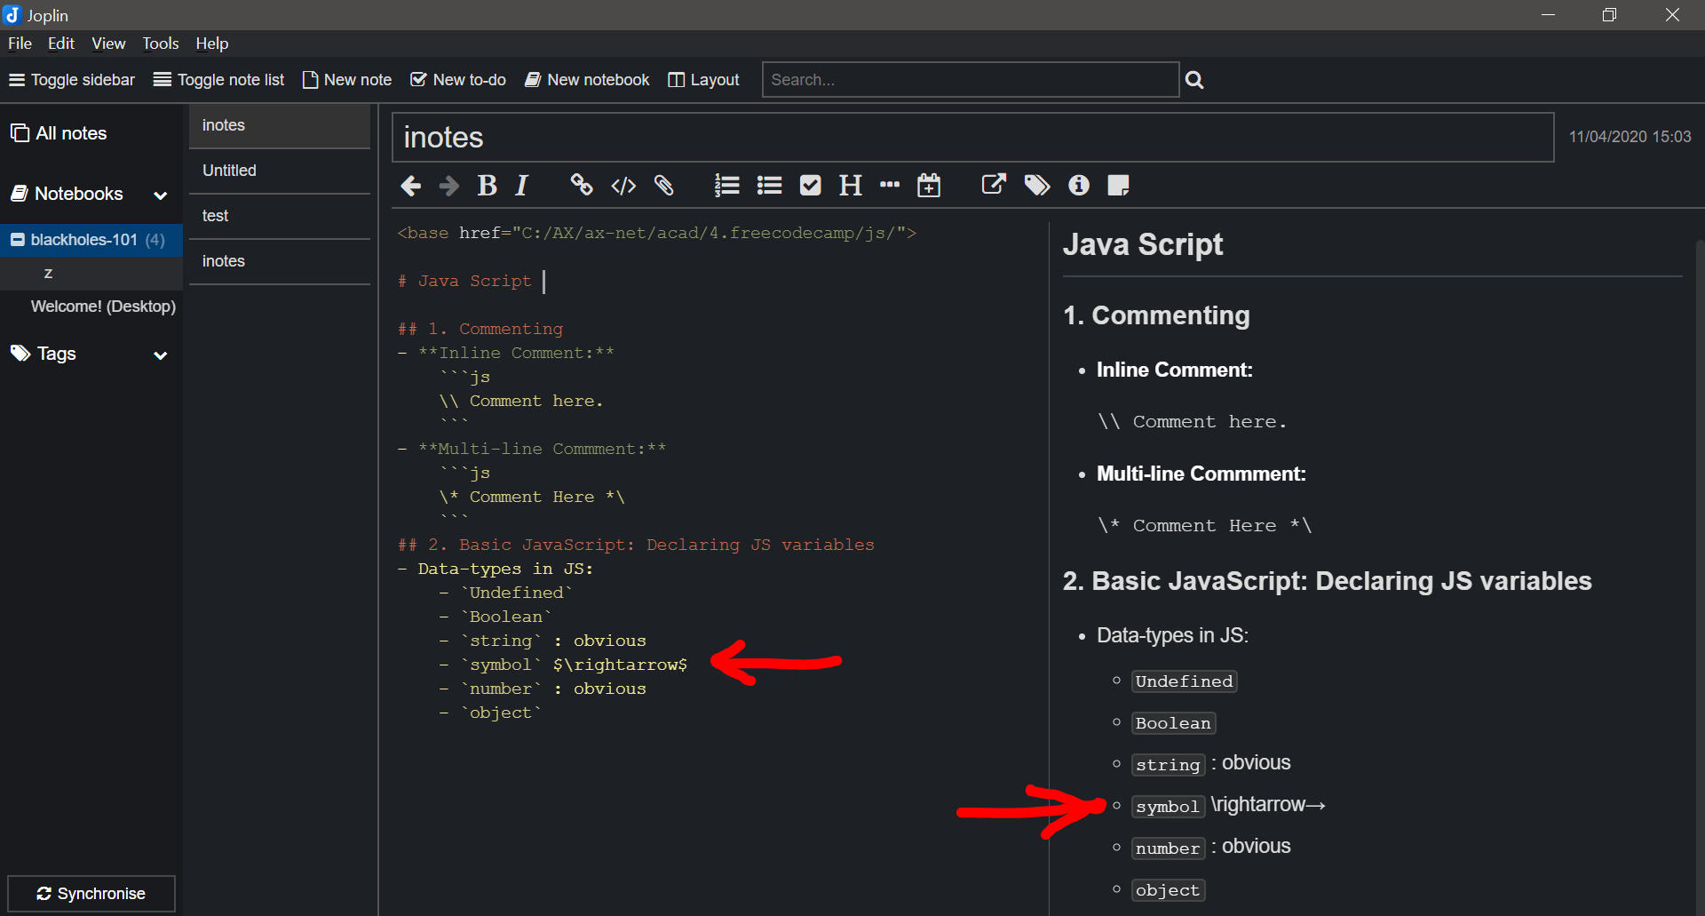Apply italic formatting
The image size is (1705, 916).
pos(522,185)
